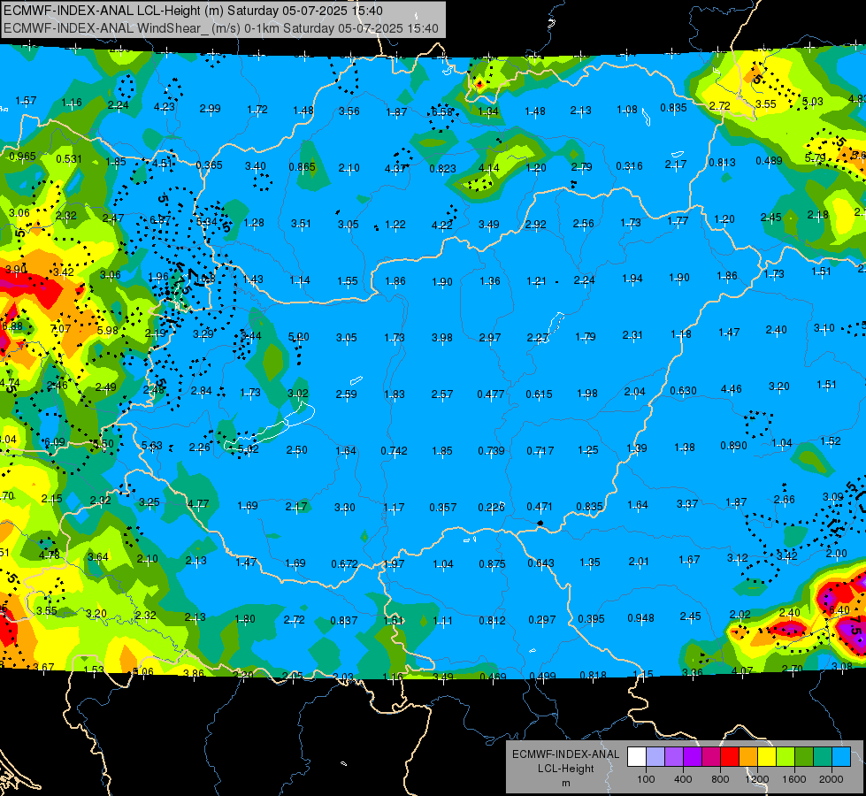The height and width of the screenshot is (796, 866).
Task: Click the wind shear value '6.88'
Action: point(12,325)
